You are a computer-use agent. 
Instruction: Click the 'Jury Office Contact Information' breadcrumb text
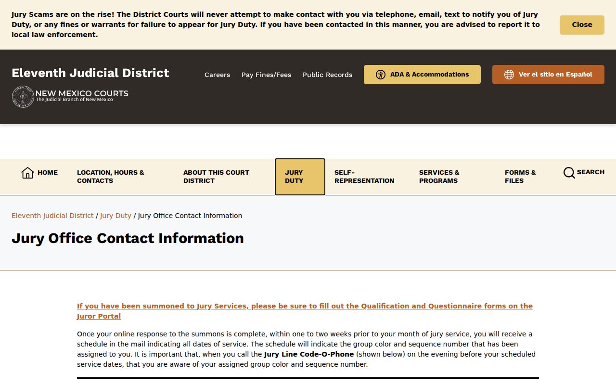click(190, 216)
